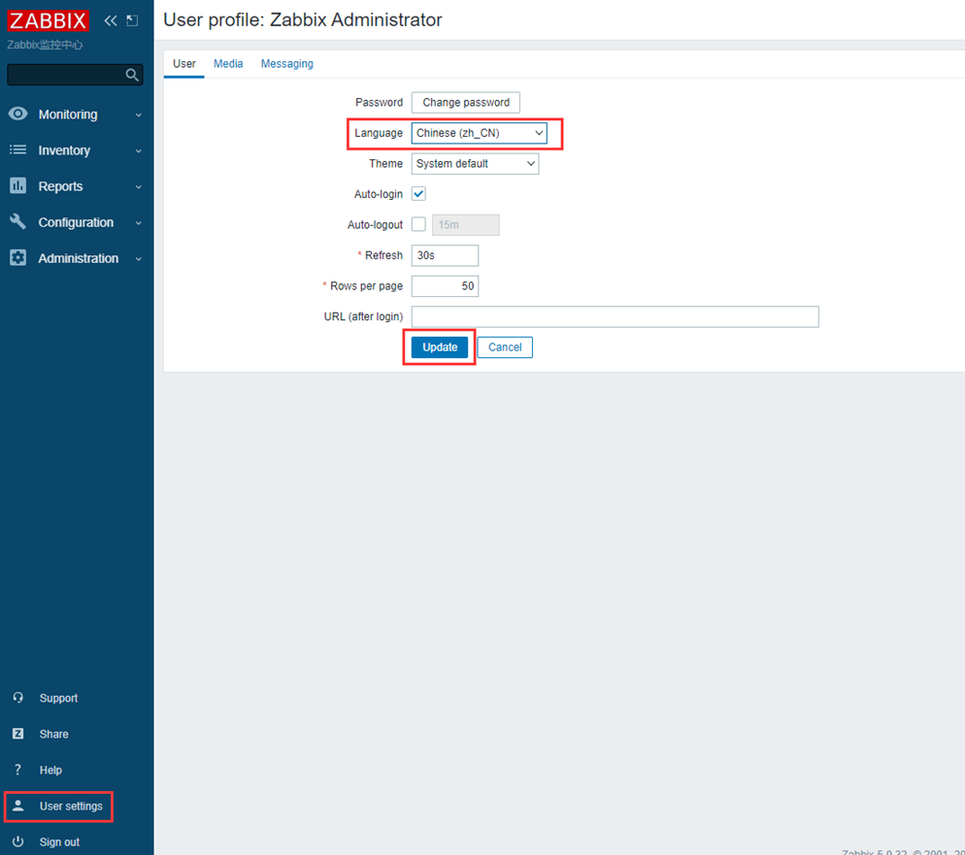Image resolution: width=965 pixels, height=855 pixels.
Task: Open the Share link
Action: coord(54,734)
